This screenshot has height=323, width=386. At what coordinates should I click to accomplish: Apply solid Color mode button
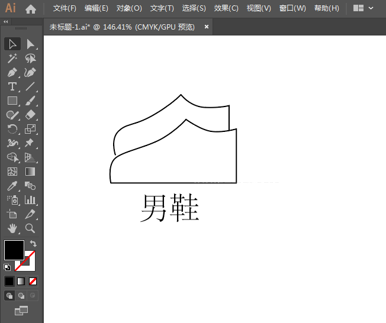[9, 281]
